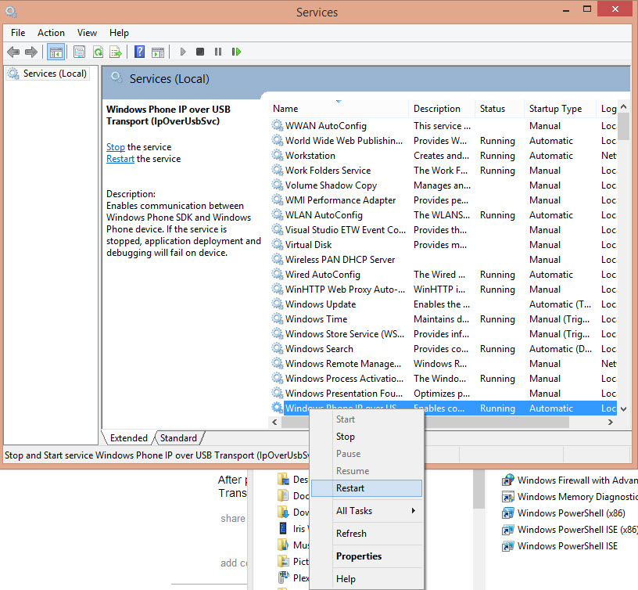
Task: Open the View menu
Action: [x=87, y=33]
